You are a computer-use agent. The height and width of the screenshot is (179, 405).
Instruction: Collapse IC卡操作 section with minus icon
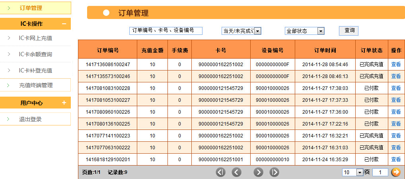[x=64, y=24]
